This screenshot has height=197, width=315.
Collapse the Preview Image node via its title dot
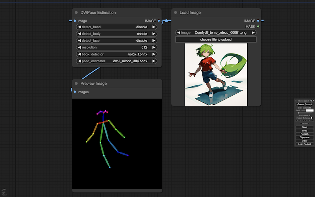point(76,84)
